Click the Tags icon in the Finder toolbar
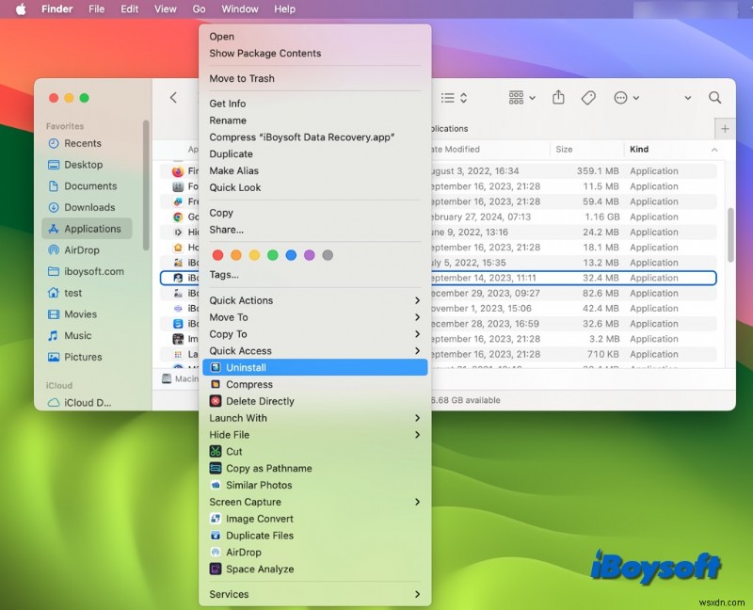Viewport: 753px width, 610px height. coord(588,98)
